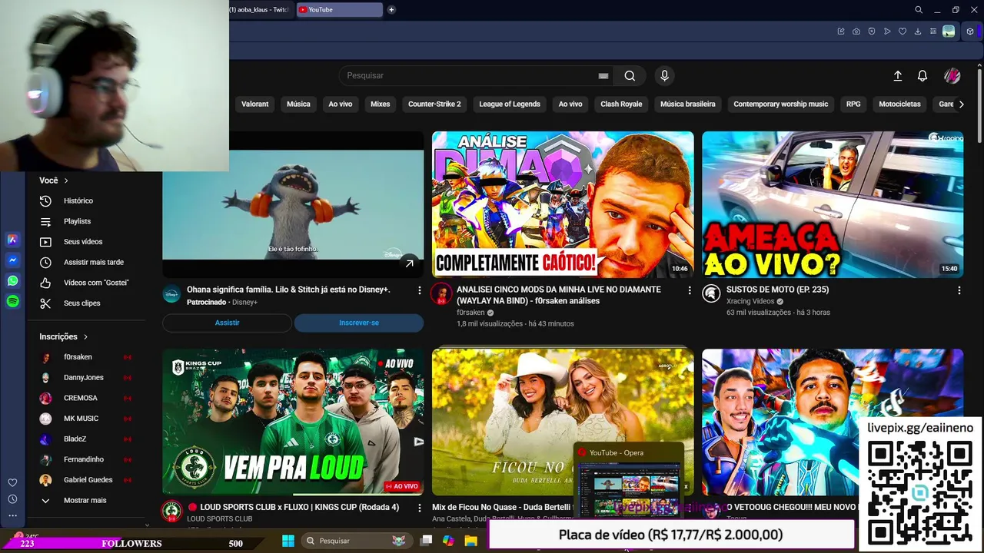
Task: Click the Windows taskbar Pesquisar box
Action: pyautogui.click(x=356, y=541)
